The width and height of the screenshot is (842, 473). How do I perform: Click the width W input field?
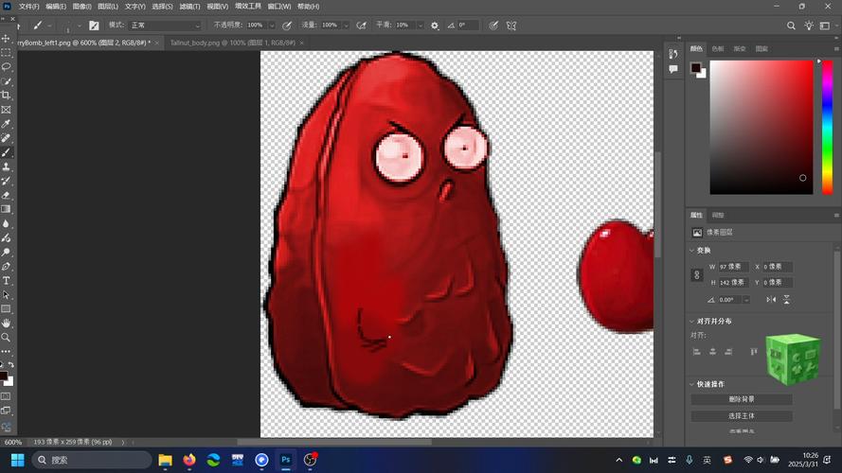[733, 267]
